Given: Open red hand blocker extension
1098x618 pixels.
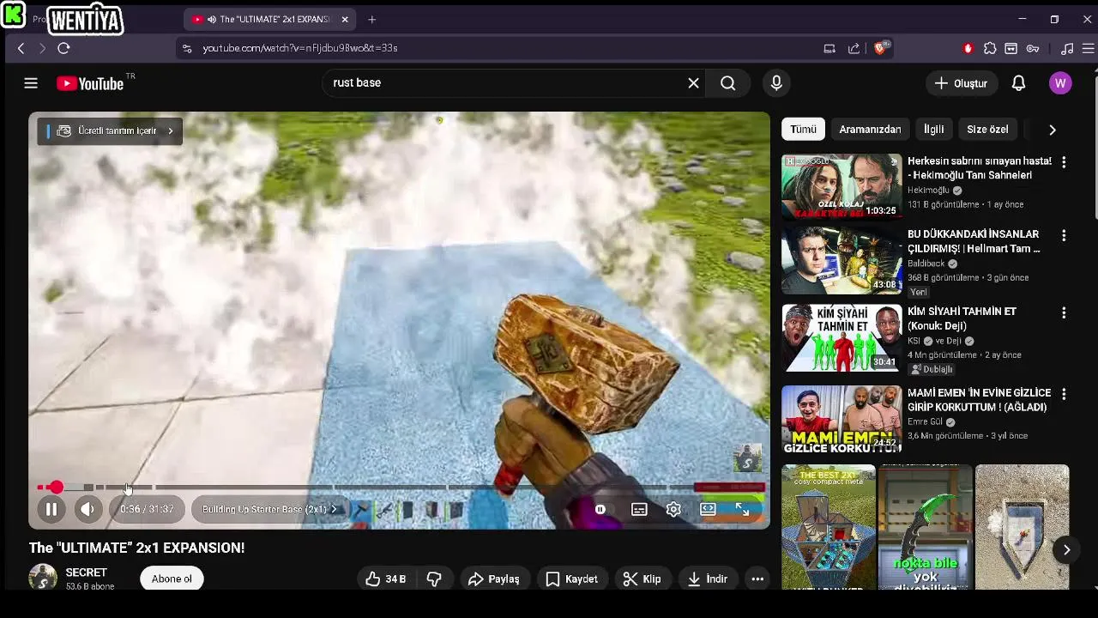Looking at the screenshot, I should [968, 48].
